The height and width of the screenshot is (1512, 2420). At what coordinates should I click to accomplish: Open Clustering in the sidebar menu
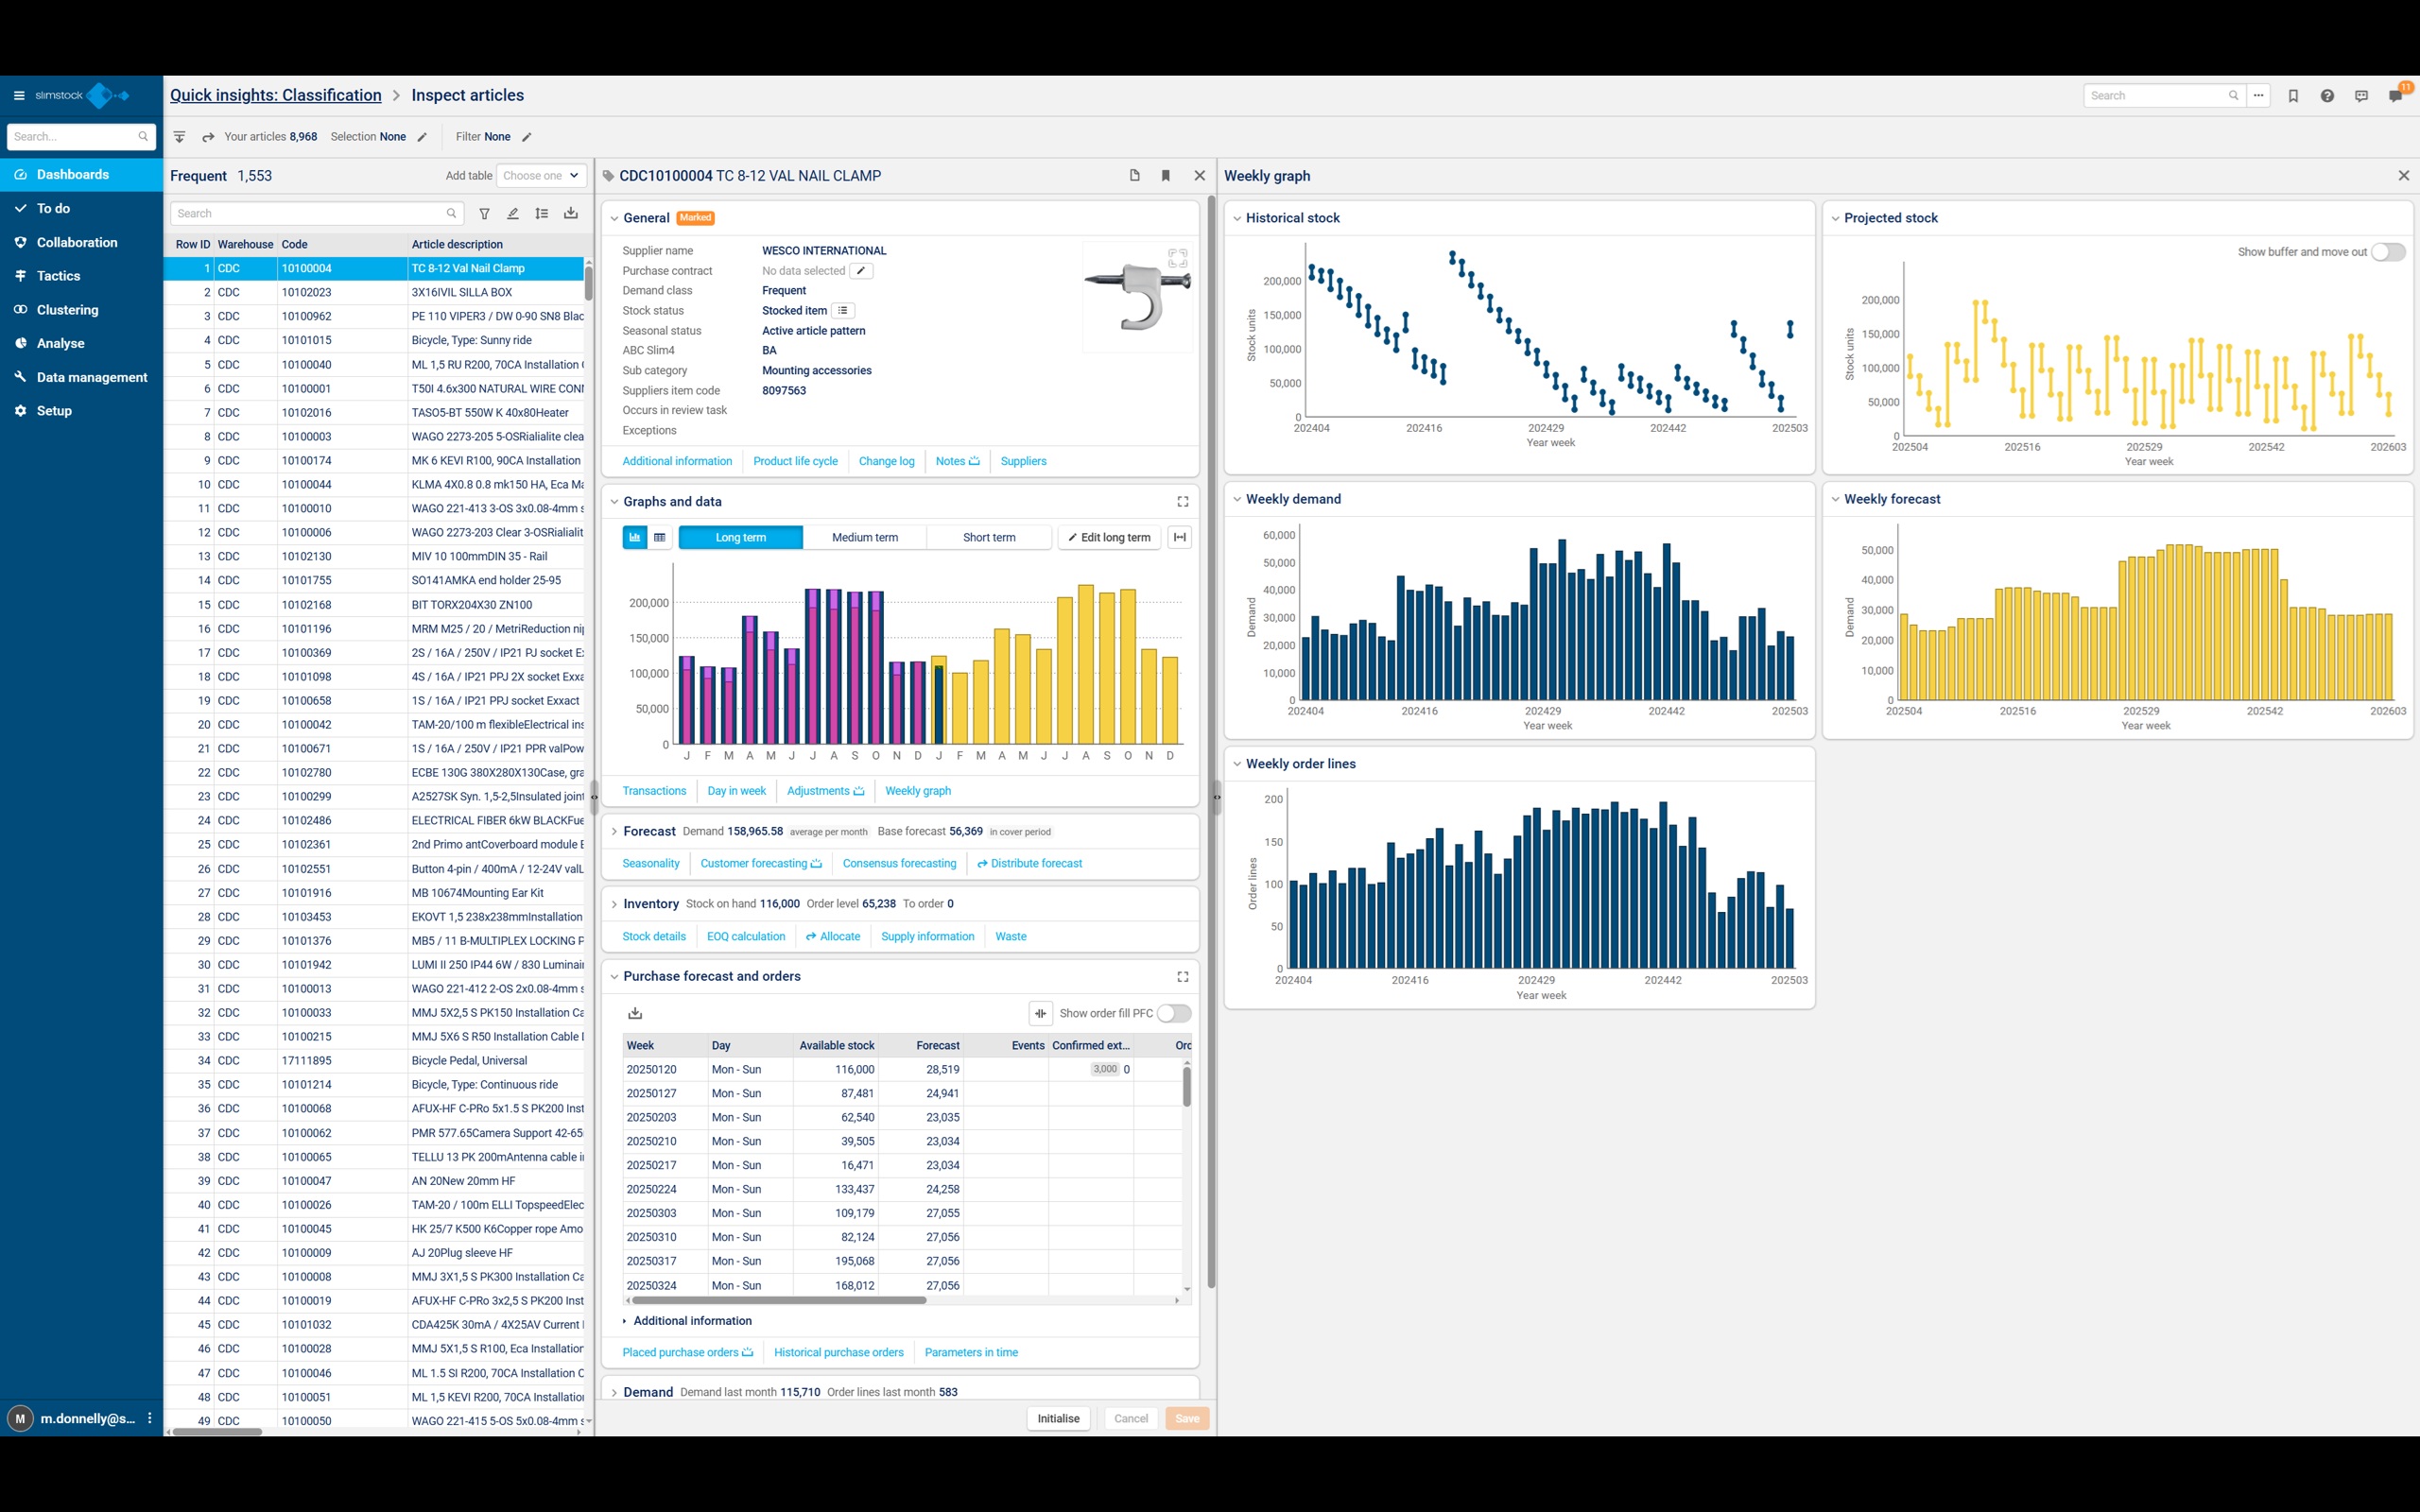[x=68, y=310]
